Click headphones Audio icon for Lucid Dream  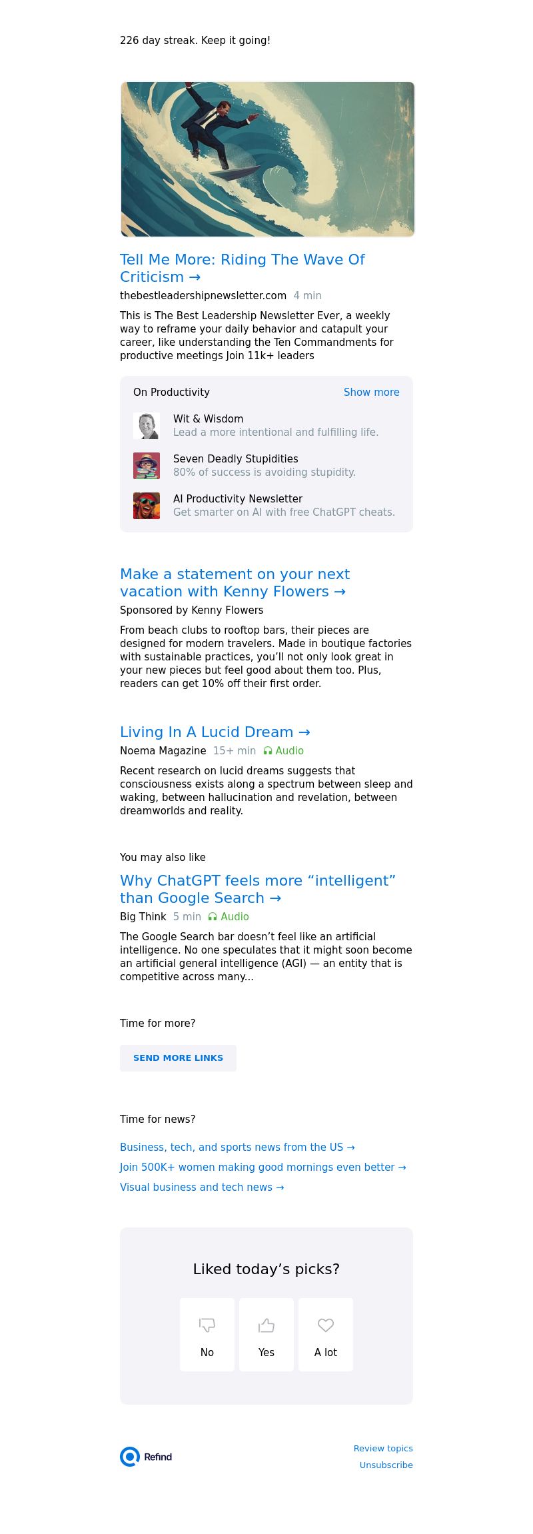[x=268, y=751]
